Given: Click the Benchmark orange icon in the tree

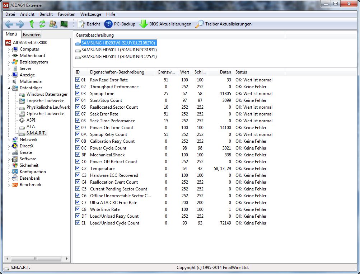Looking at the screenshot, I should (15, 185).
